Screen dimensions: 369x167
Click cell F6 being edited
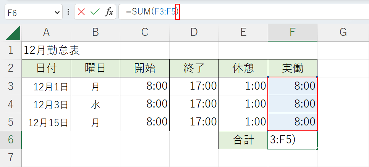[x=292, y=140]
